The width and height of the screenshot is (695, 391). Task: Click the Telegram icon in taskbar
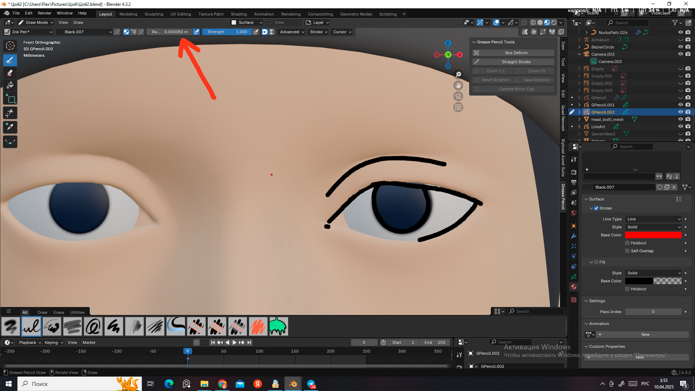tap(311, 384)
